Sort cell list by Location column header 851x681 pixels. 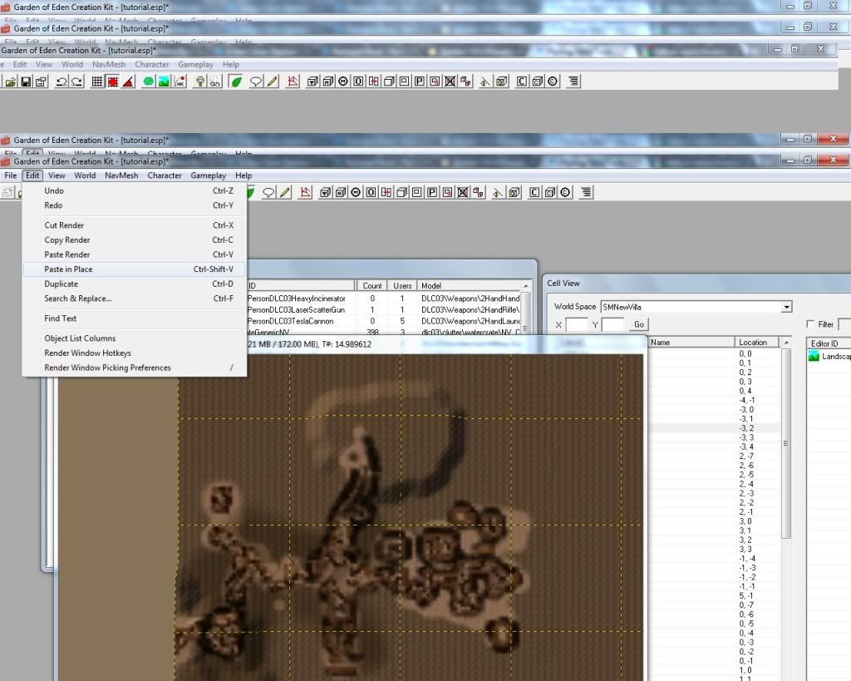(x=756, y=342)
